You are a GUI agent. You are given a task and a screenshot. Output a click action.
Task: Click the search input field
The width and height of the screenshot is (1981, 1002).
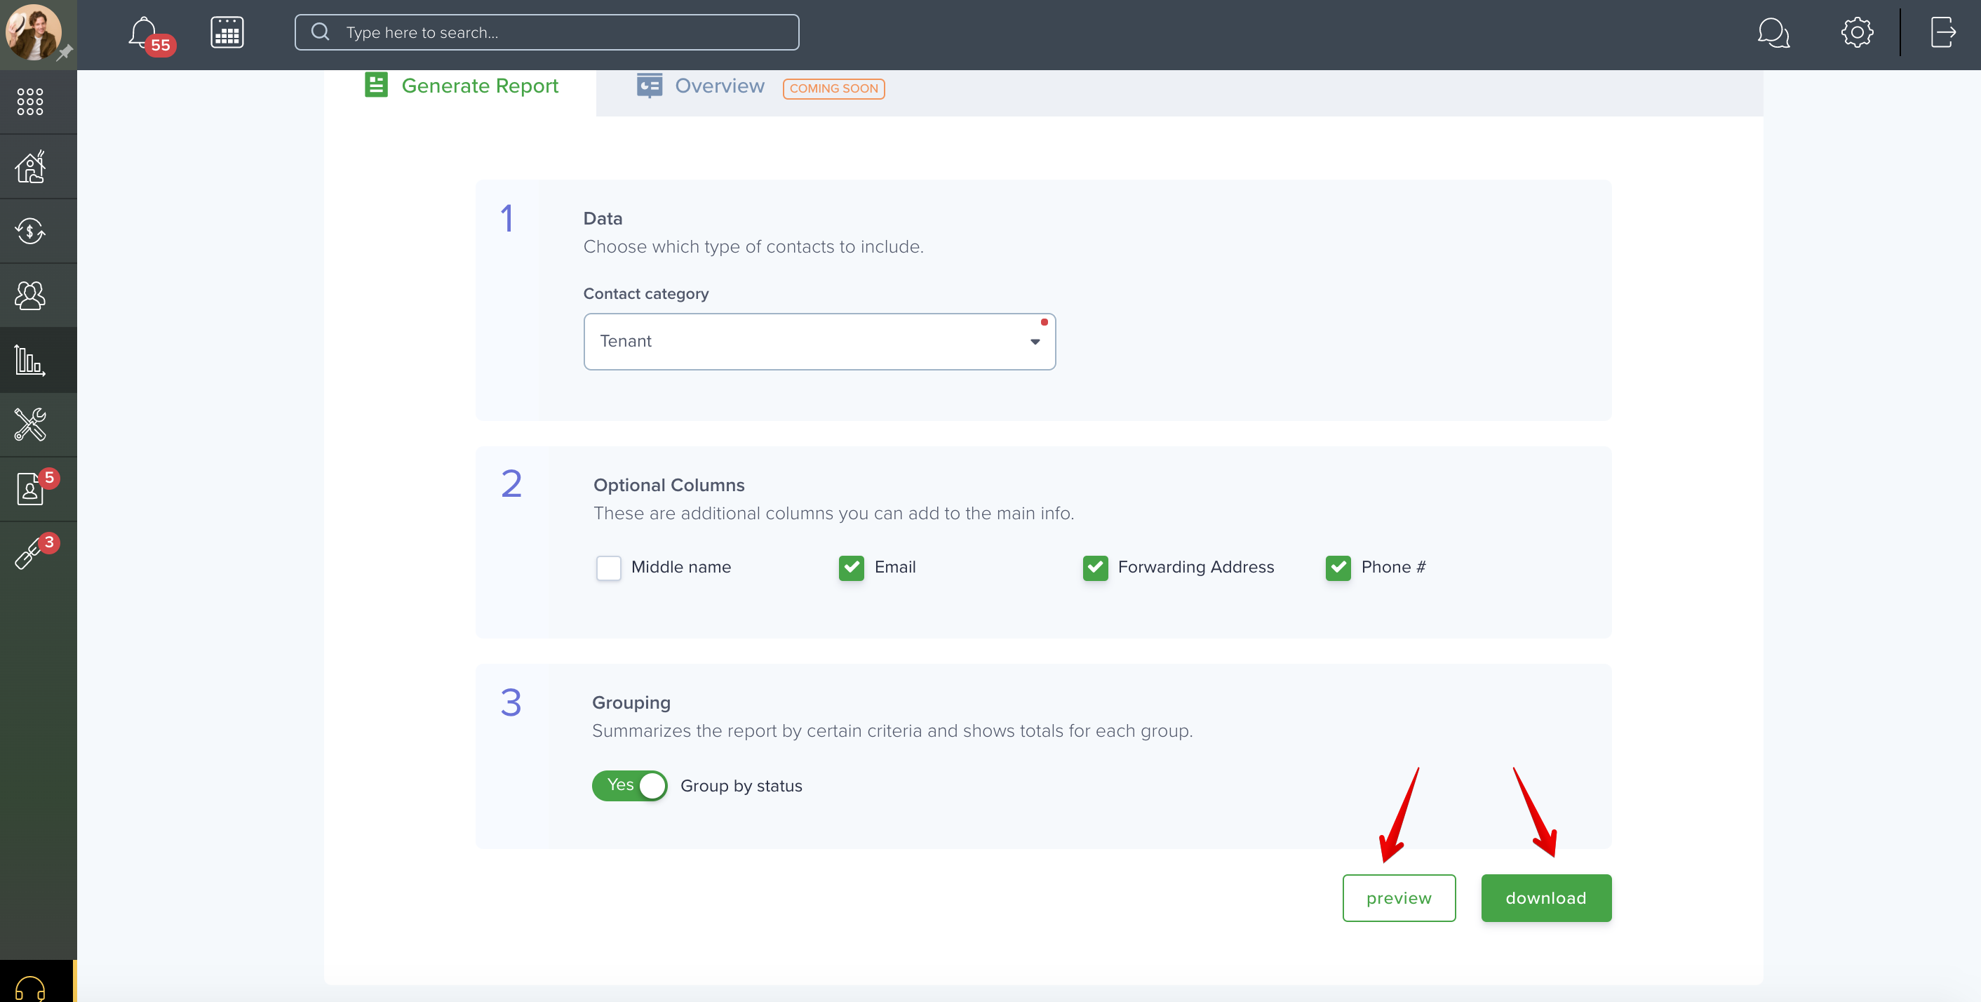[546, 32]
